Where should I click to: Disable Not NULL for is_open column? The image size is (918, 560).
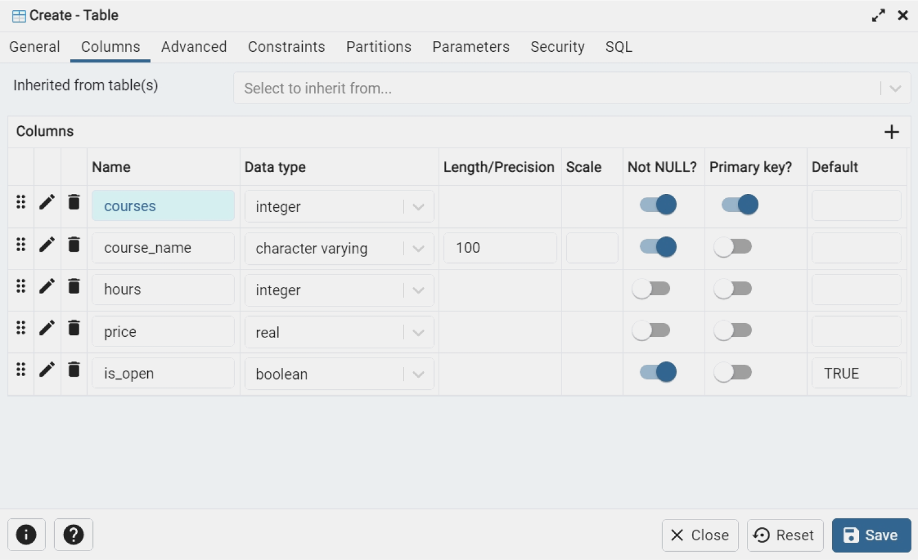coord(658,372)
